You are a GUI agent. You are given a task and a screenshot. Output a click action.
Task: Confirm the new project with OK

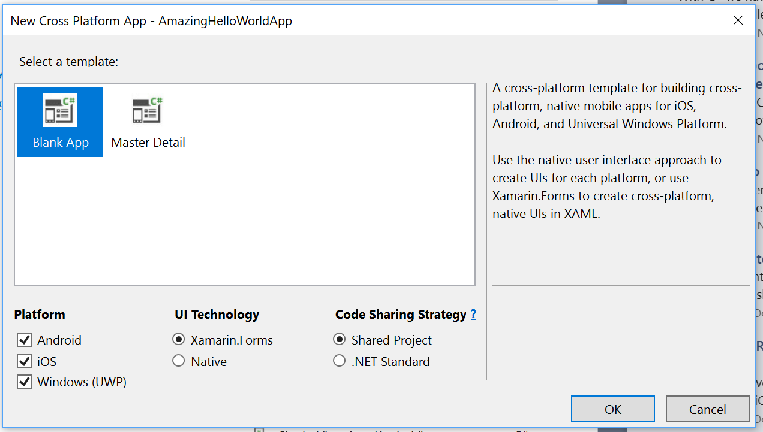pyautogui.click(x=612, y=409)
